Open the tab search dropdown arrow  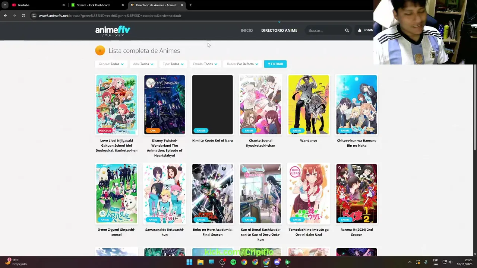point(5,5)
